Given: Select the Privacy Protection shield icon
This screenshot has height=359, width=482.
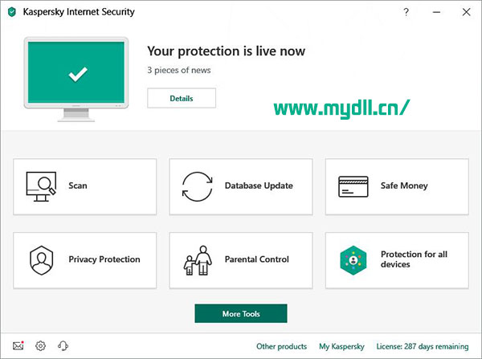Looking at the screenshot, I should [41, 260].
